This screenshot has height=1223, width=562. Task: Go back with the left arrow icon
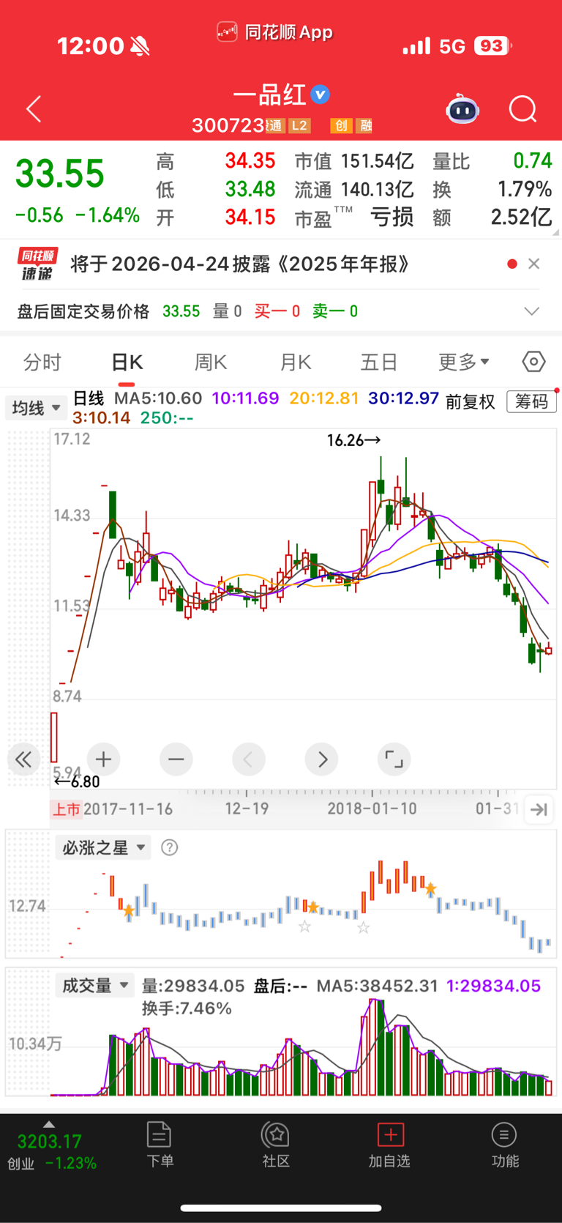click(34, 110)
